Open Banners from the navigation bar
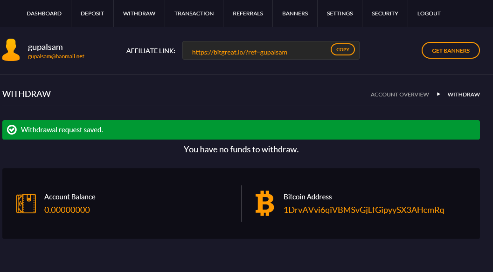 295,14
